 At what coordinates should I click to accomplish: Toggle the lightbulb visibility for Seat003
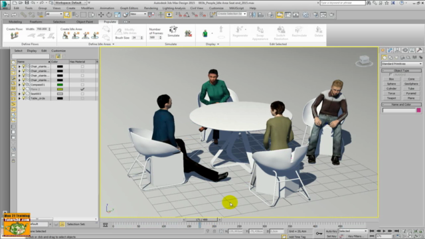point(23,94)
